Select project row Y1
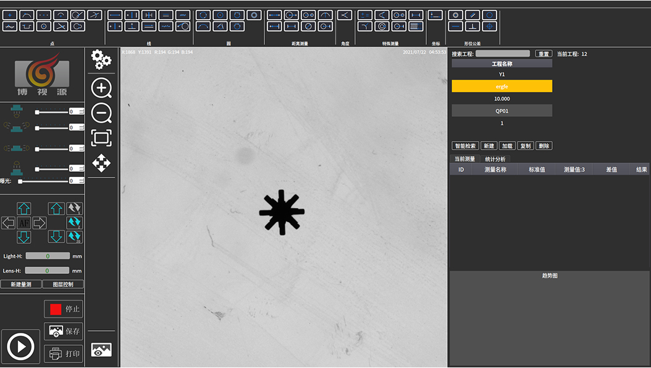The height and width of the screenshot is (368, 651). pos(502,74)
